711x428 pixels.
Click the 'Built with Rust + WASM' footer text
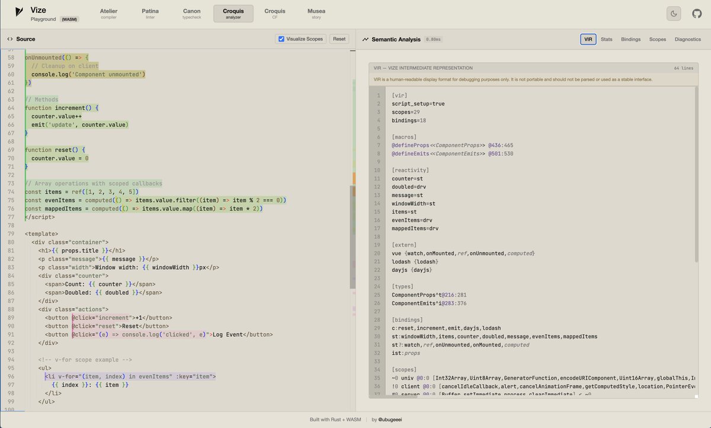coord(336,420)
